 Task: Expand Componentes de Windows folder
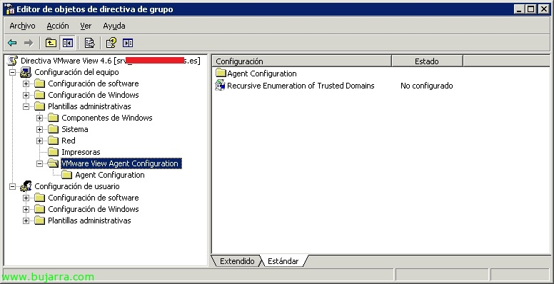pyautogui.click(x=39, y=118)
